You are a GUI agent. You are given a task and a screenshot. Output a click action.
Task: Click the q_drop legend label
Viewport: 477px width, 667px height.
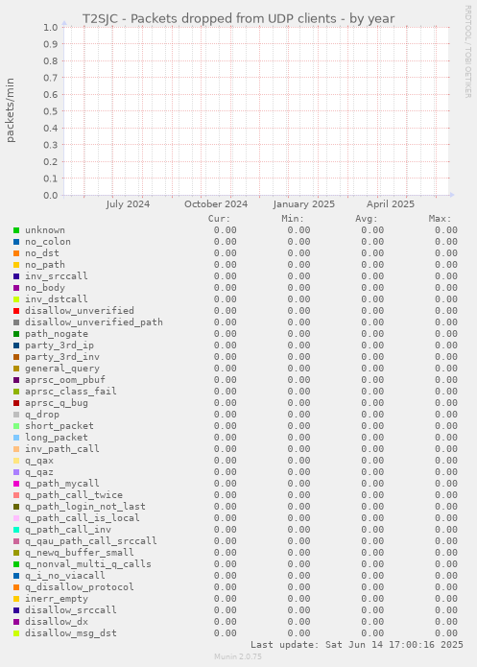41,415
